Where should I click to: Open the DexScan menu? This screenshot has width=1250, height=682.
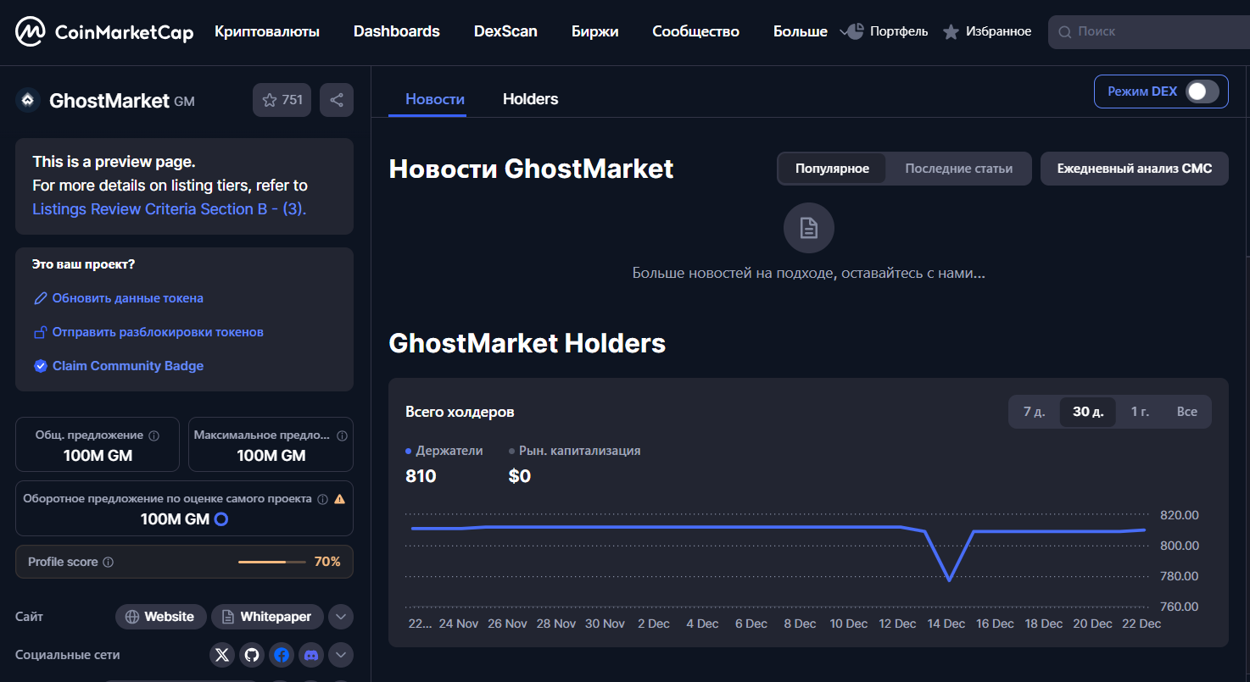505,31
